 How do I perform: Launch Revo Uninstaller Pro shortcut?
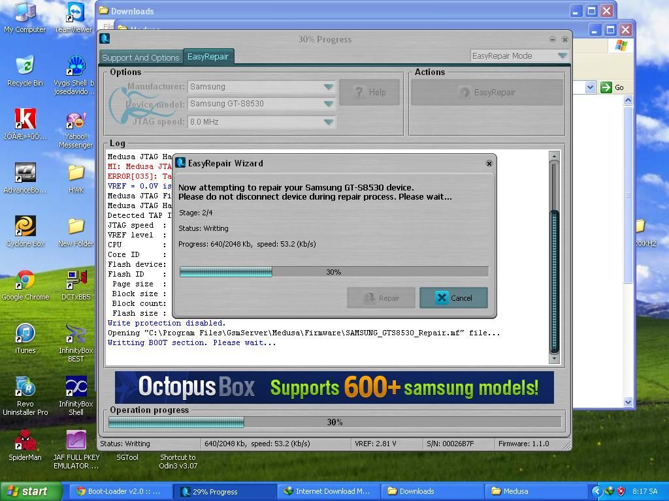point(25,396)
